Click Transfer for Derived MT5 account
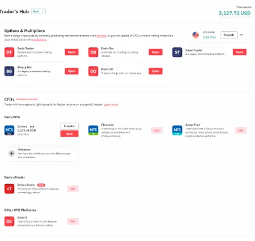Screen dimensions: 255x241 [x=69, y=126]
